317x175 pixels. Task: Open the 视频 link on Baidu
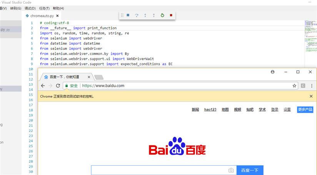click(237, 109)
